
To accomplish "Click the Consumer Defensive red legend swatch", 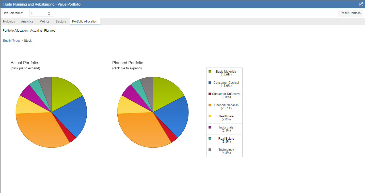I will (210, 94).
